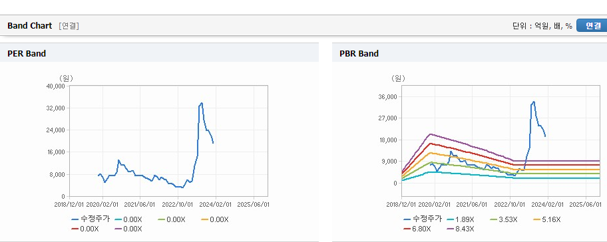Toggle the 3.53X legend entry

click(504, 219)
